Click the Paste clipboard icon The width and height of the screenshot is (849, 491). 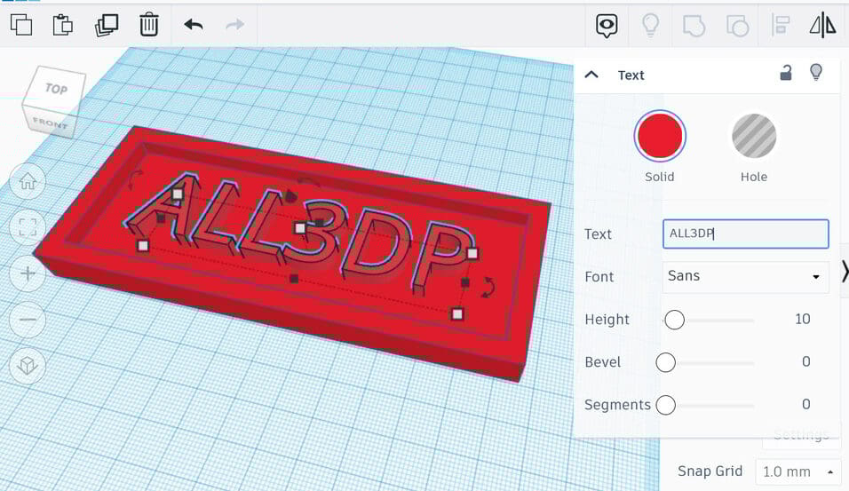pyautogui.click(x=63, y=25)
